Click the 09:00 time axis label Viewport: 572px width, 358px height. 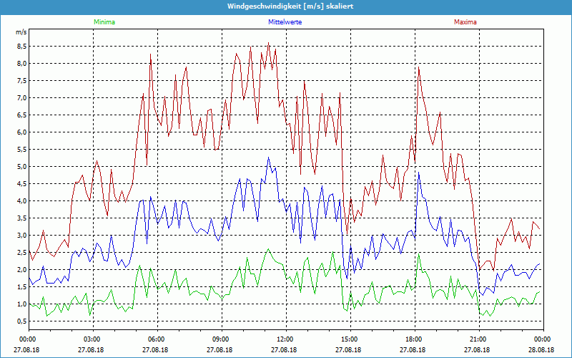tap(222, 339)
